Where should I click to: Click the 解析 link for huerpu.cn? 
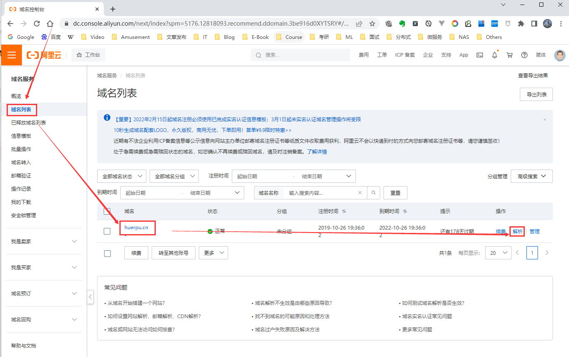517,231
